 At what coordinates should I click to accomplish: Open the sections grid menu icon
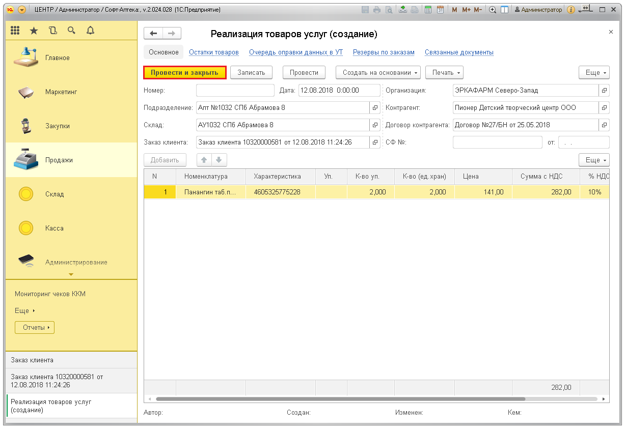(x=15, y=31)
